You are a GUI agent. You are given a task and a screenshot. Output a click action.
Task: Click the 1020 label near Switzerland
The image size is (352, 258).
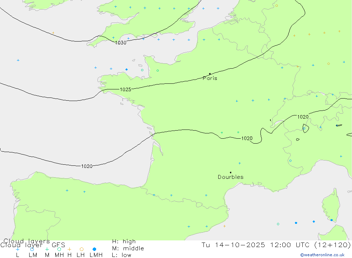pyautogui.click(x=303, y=117)
